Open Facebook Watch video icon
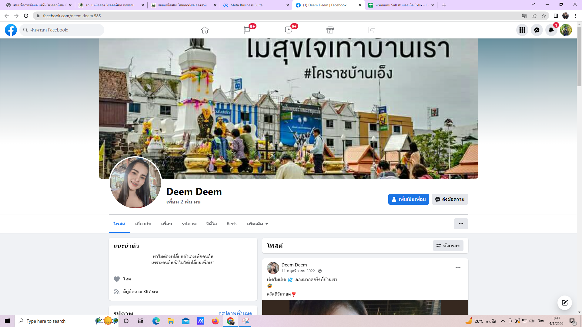The height and width of the screenshot is (327, 582). pos(288,30)
